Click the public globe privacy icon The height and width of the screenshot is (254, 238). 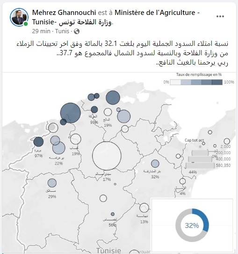click(x=77, y=31)
